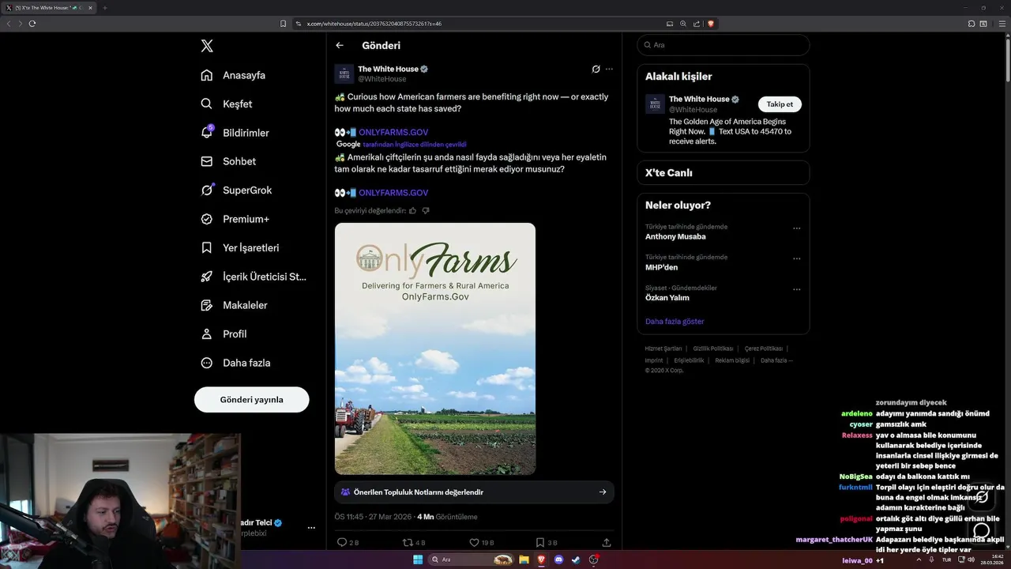This screenshot has width=1011, height=569.
Task: Open MHP'den trending topic
Action: [x=661, y=267]
